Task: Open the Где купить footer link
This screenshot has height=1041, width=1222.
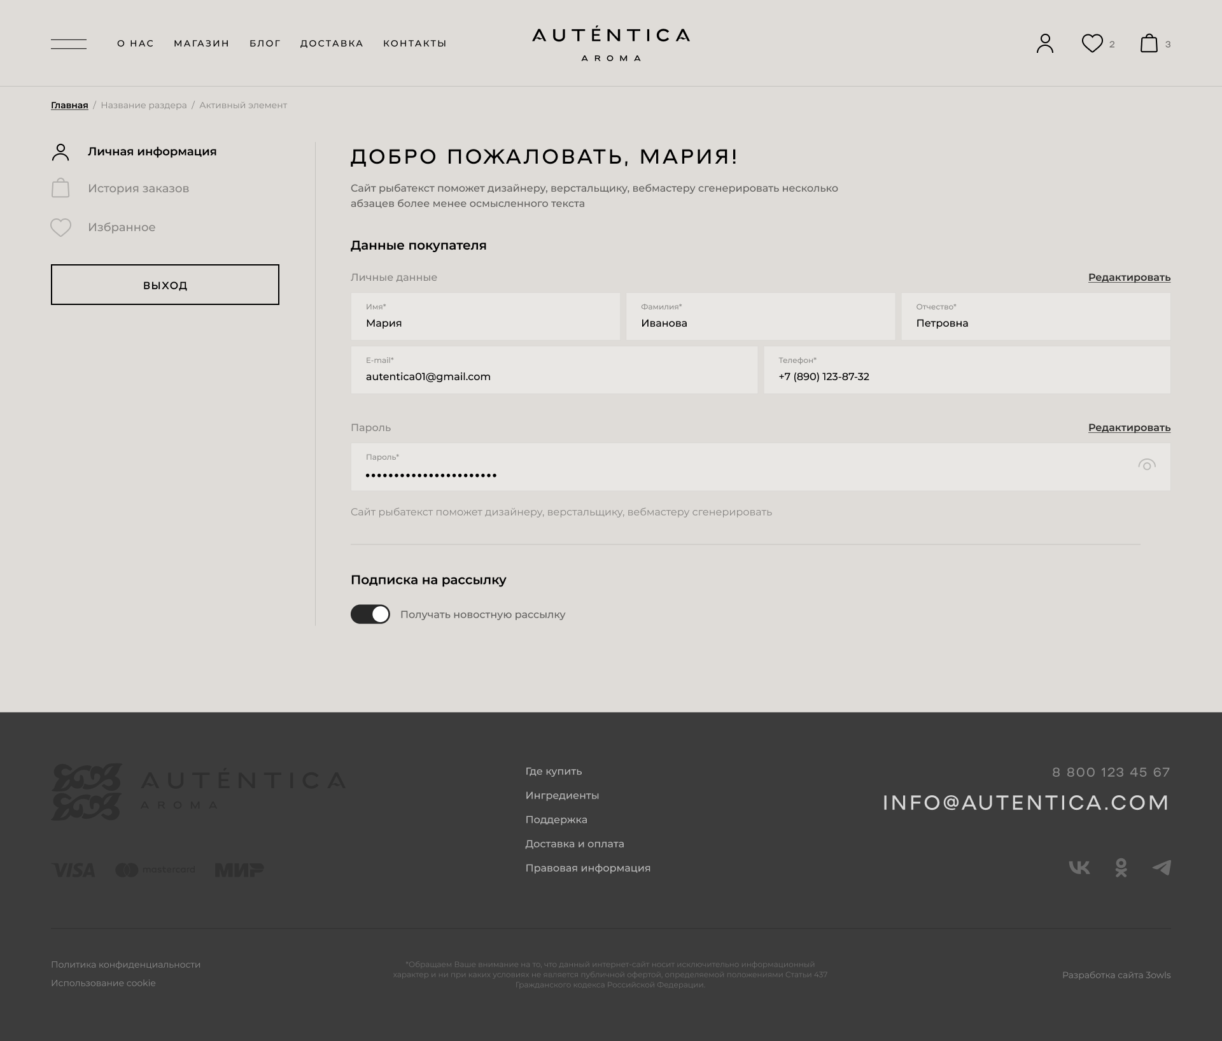Action: (x=553, y=771)
